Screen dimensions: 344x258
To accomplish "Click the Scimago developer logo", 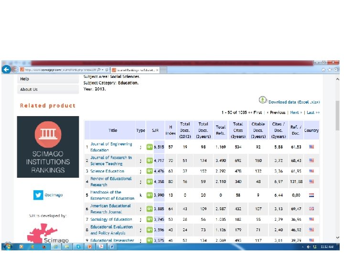I will pyautogui.click(x=47, y=234).
